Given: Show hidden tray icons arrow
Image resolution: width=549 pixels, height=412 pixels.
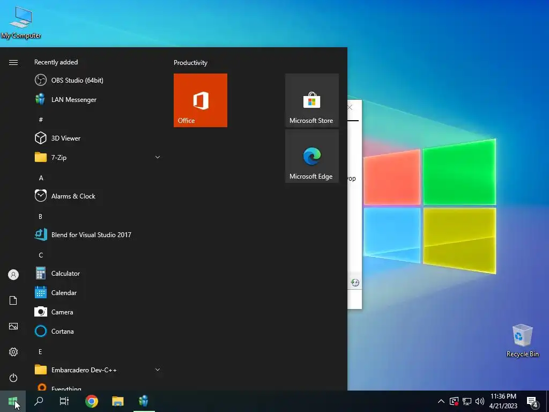Looking at the screenshot, I should [441, 401].
